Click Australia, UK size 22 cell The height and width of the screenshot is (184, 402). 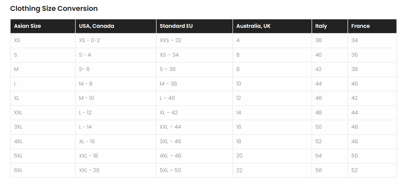pos(239,170)
